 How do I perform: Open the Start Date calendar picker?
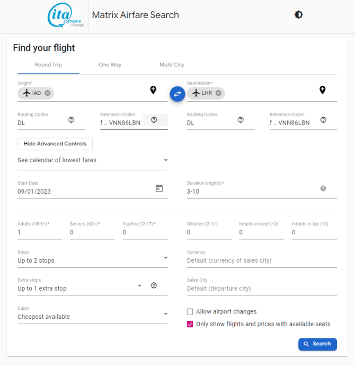[x=159, y=188]
